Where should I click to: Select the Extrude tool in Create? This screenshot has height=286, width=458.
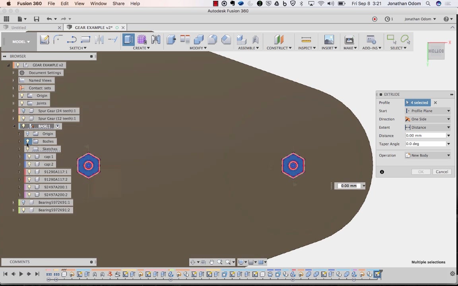point(128,40)
